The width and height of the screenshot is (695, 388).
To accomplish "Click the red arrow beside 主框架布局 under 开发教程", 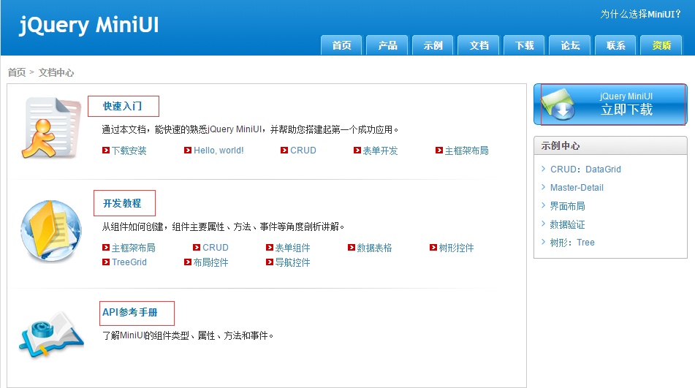I will coord(106,247).
